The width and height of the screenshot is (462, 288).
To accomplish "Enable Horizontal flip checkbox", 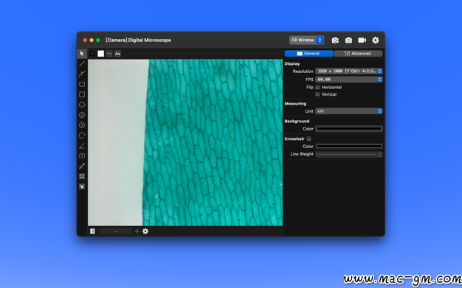I will (317, 87).
